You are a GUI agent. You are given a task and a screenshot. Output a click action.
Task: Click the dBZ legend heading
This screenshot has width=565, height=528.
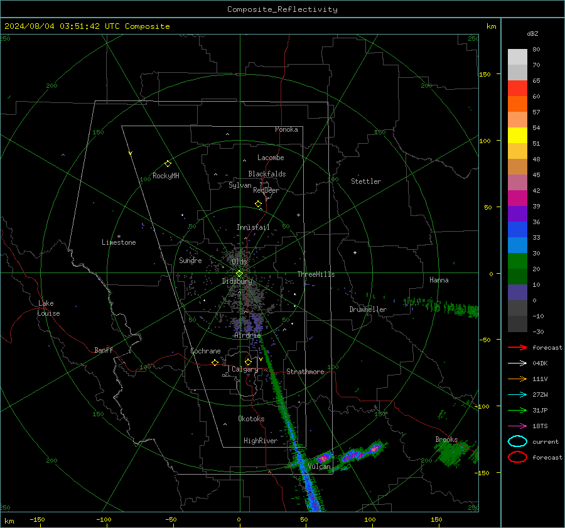(532, 33)
